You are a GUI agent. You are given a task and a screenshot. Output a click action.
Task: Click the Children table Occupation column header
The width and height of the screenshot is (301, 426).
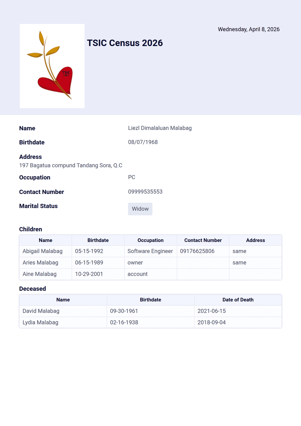150,240
